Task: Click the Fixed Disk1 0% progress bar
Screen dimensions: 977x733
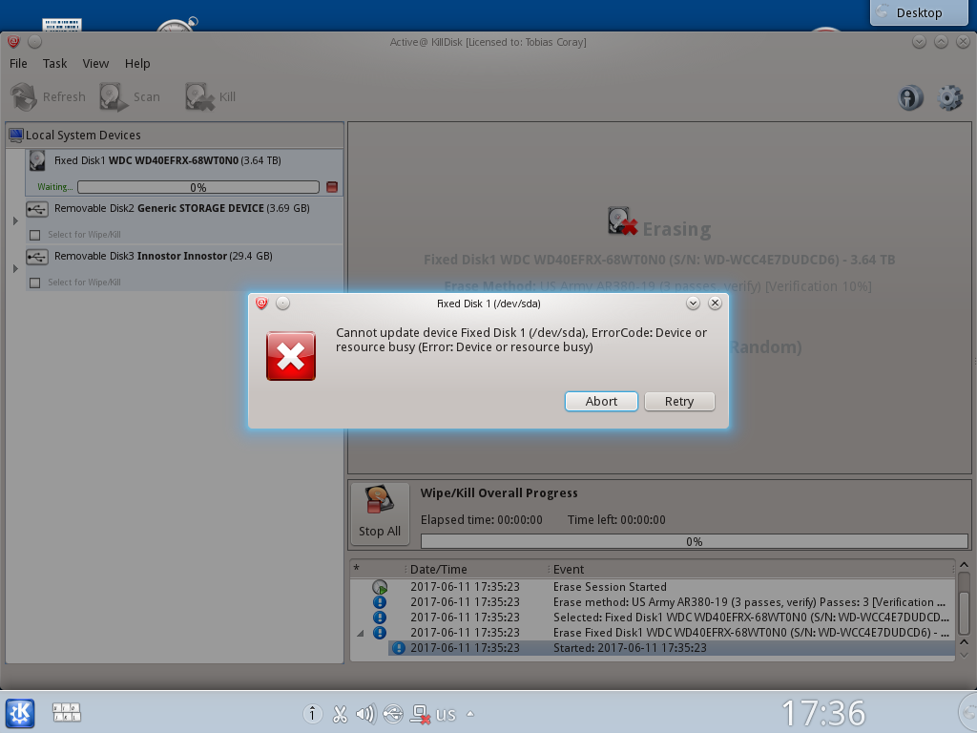Action: (198, 187)
